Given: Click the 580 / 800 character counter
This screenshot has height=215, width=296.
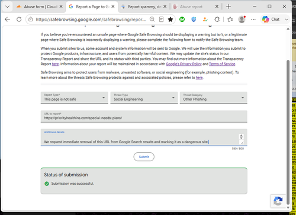Looking at the screenshot, I should coord(238,149).
